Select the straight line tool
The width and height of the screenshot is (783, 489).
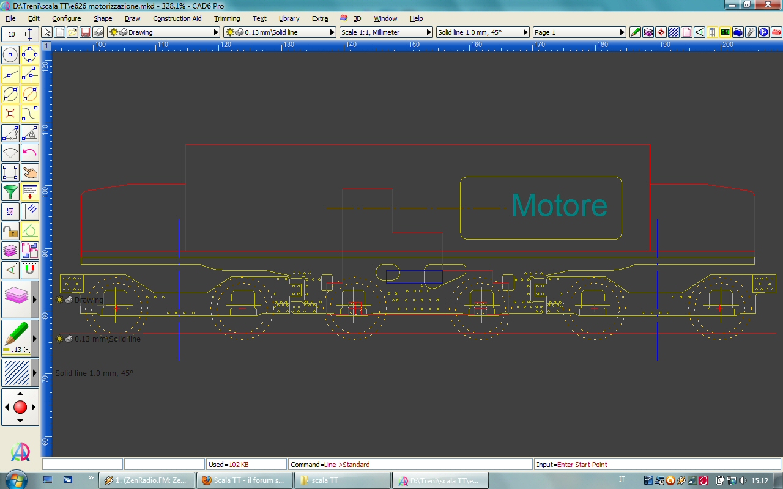coord(10,75)
